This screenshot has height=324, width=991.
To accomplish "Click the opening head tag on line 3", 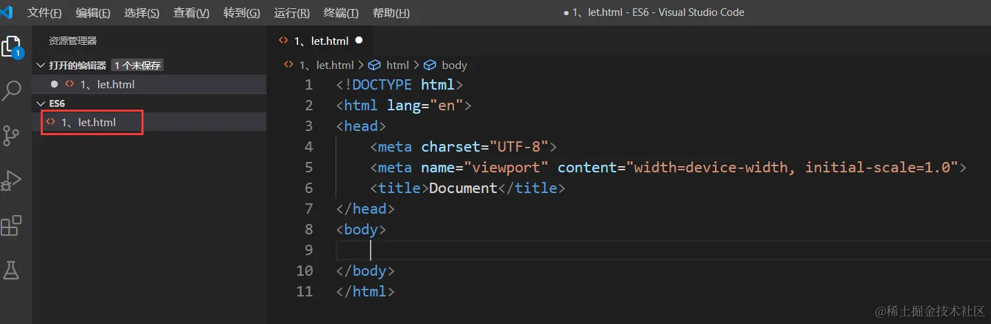I will tap(361, 126).
